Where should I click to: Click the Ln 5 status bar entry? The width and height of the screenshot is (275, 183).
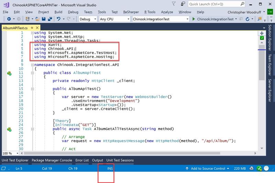(x=19, y=169)
